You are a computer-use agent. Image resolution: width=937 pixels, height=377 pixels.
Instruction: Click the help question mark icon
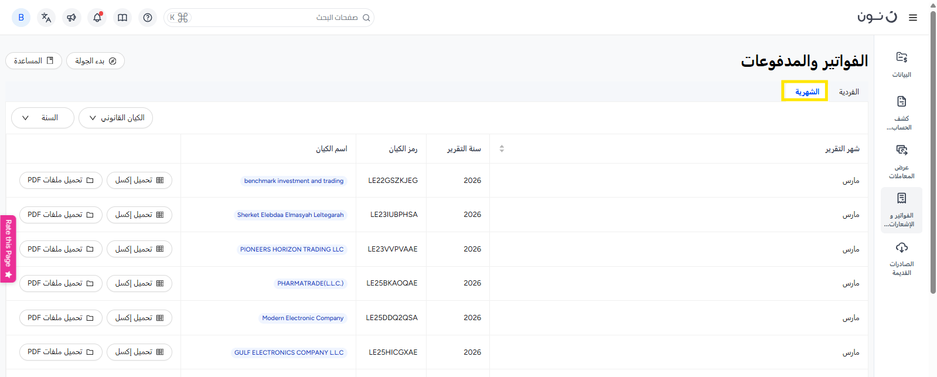[x=148, y=18]
